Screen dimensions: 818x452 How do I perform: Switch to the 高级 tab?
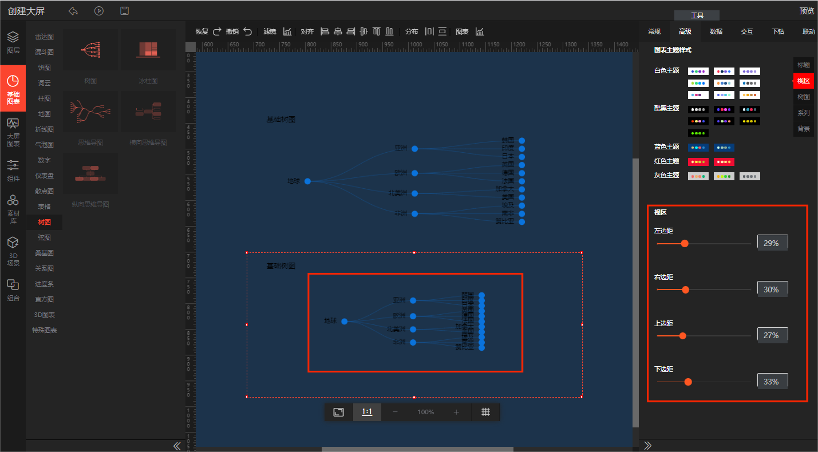pos(685,31)
